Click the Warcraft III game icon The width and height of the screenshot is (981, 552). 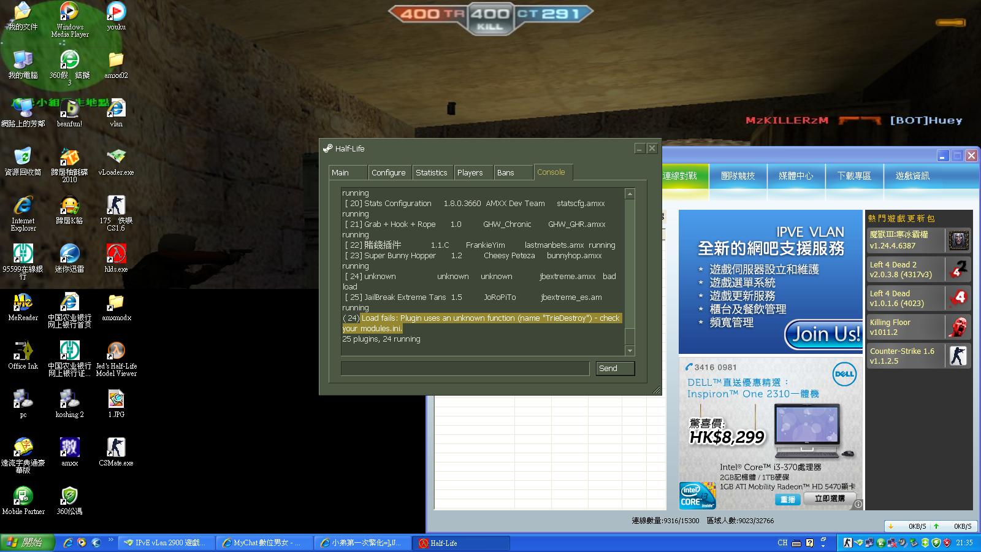(958, 240)
